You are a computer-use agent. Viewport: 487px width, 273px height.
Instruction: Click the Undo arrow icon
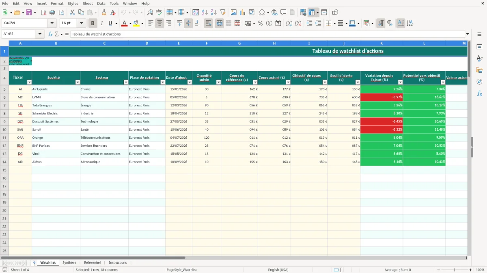pos(123,13)
